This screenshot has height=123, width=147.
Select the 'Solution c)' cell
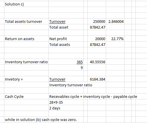point(26,4)
